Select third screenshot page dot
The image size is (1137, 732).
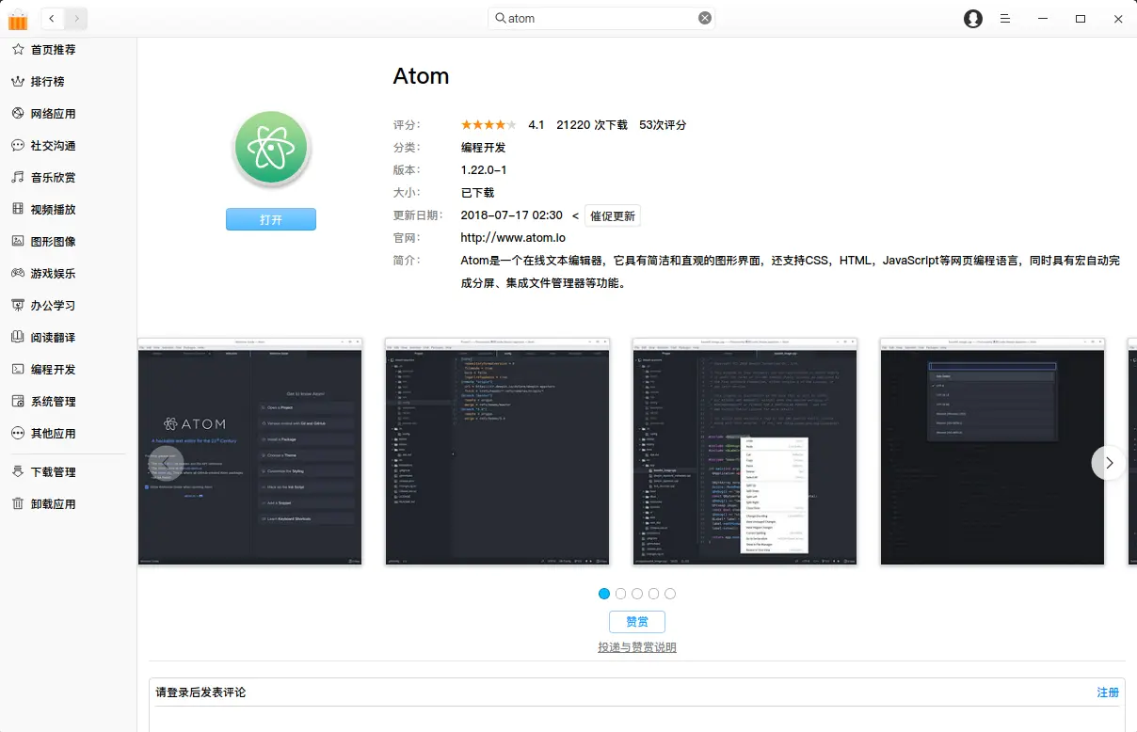pos(637,594)
